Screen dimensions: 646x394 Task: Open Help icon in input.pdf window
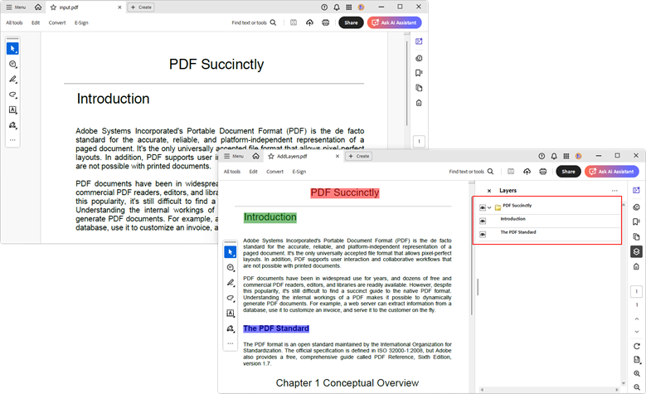click(324, 7)
